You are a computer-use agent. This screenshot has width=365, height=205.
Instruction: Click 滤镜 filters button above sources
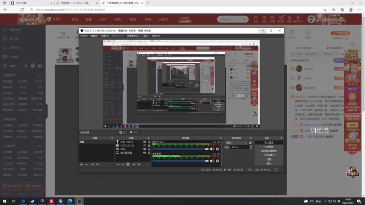pyautogui.click(x=134, y=133)
